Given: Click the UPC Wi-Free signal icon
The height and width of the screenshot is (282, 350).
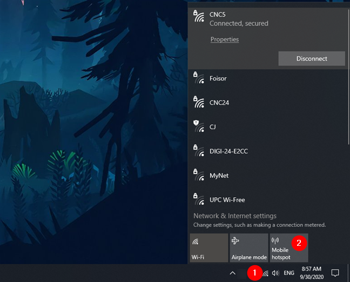Looking at the screenshot, I should coord(199,199).
